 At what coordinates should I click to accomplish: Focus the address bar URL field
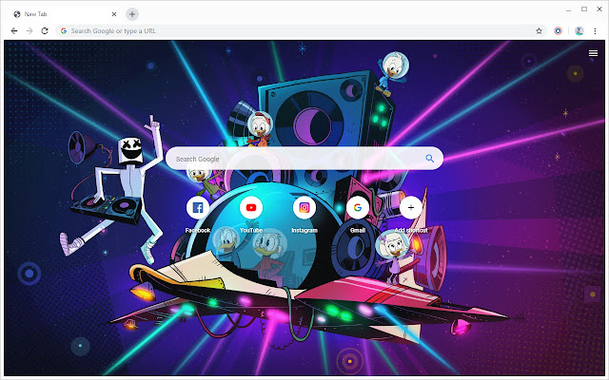coord(301,31)
